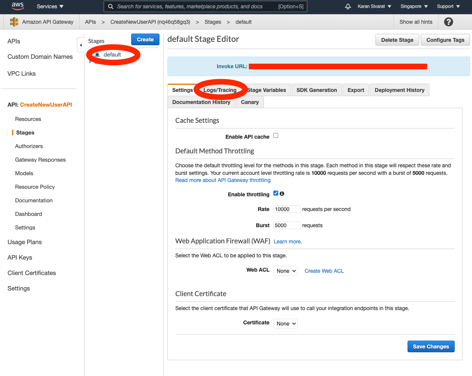Open VPC Links in sidebar
472x376 pixels.
click(x=21, y=73)
